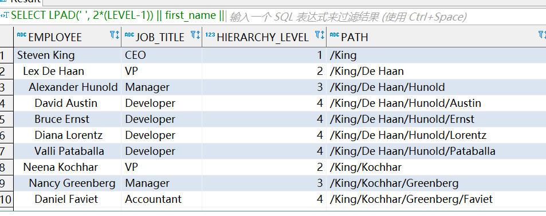Image resolution: width=546 pixels, height=216 pixels.
Task: Click the Alexander Hunold cell
Action: coord(68,87)
